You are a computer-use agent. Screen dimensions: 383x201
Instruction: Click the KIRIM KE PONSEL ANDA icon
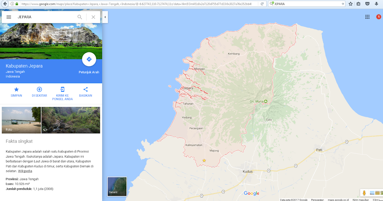[x=62, y=90]
